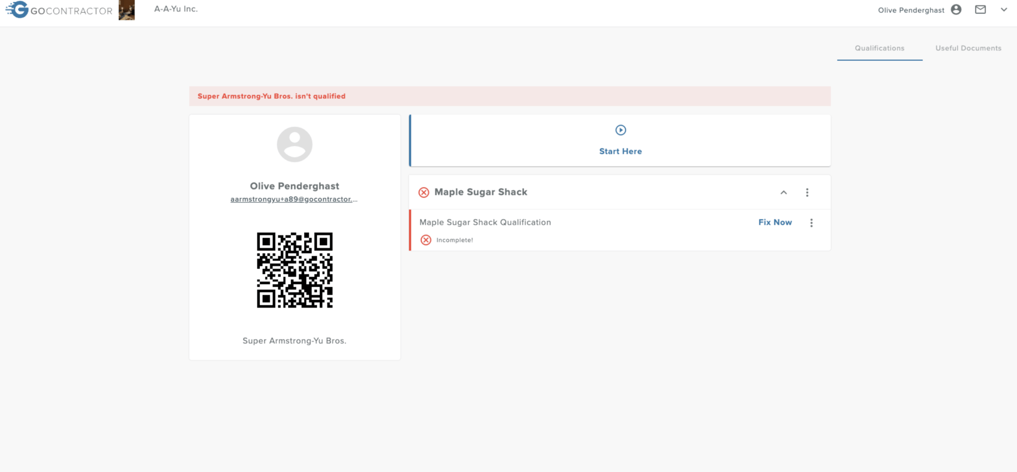This screenshot has height=472, width=1017.
Task: Click Super Armstrong-Yu Bros. text under QR code
Action: (295, 341)
